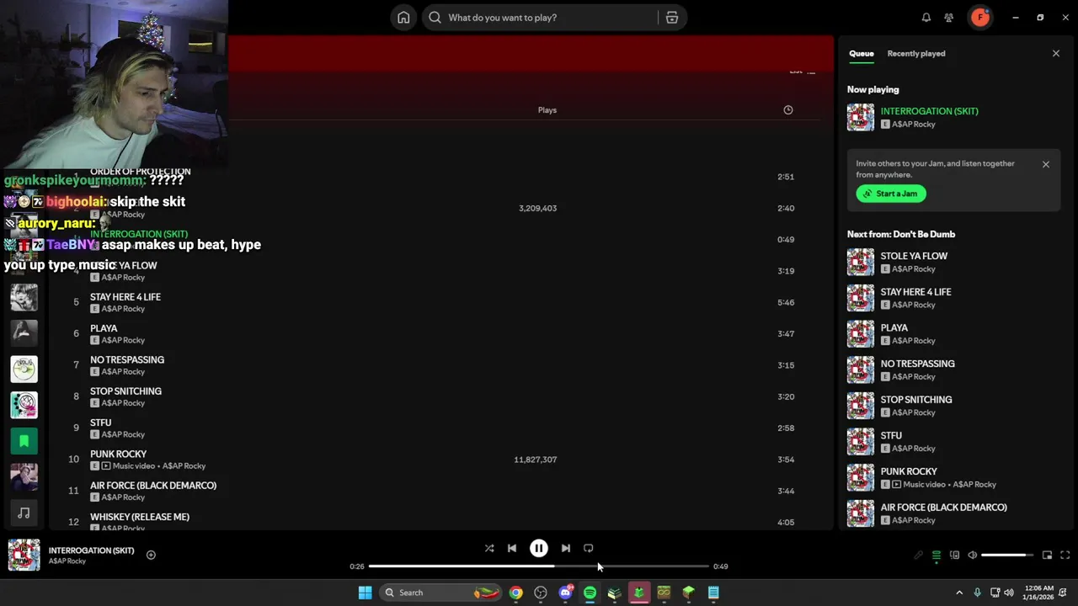Mute Spotify volume speaker icon
Screen dimensions: 1078x606
click(x=973, y=555)
